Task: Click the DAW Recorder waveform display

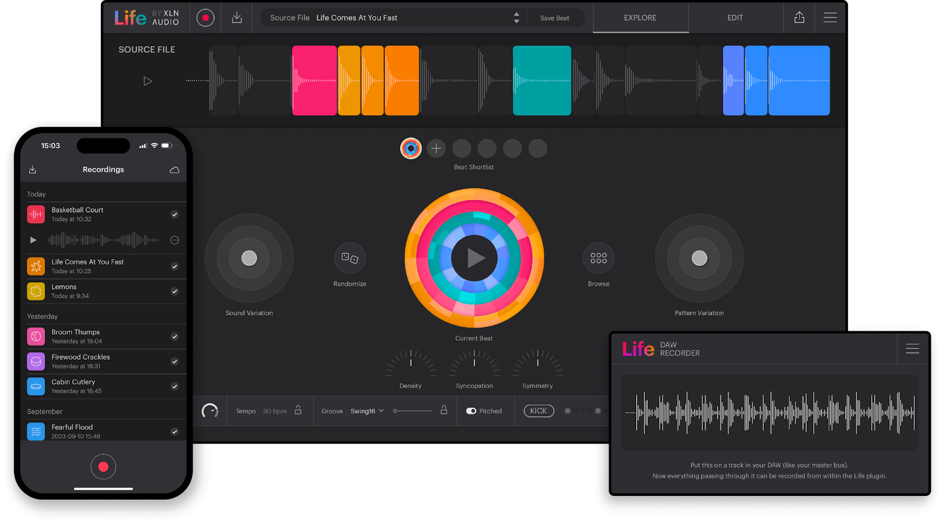Action: click(x=770, y=413)
